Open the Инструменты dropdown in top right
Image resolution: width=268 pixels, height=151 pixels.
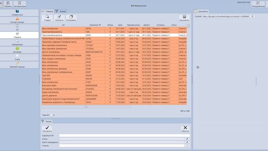pos(258,4)
